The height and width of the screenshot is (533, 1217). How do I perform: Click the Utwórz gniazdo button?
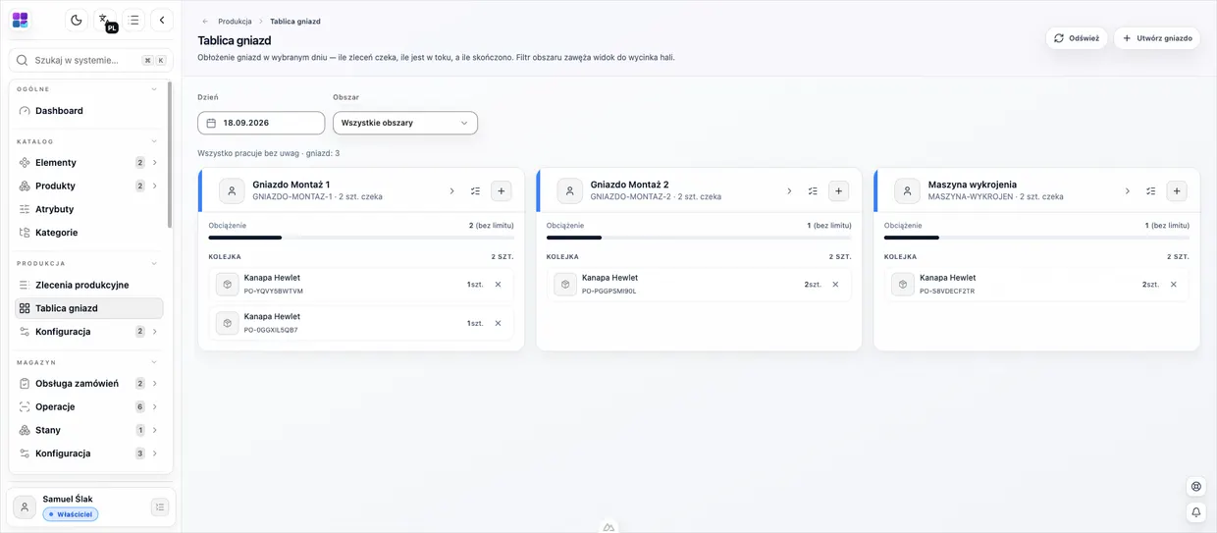pos(1157,38)
